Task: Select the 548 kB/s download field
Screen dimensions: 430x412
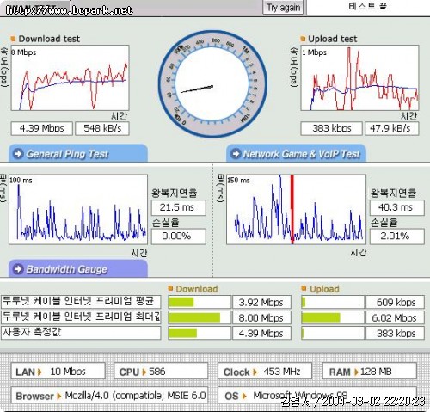Action: 102,128
